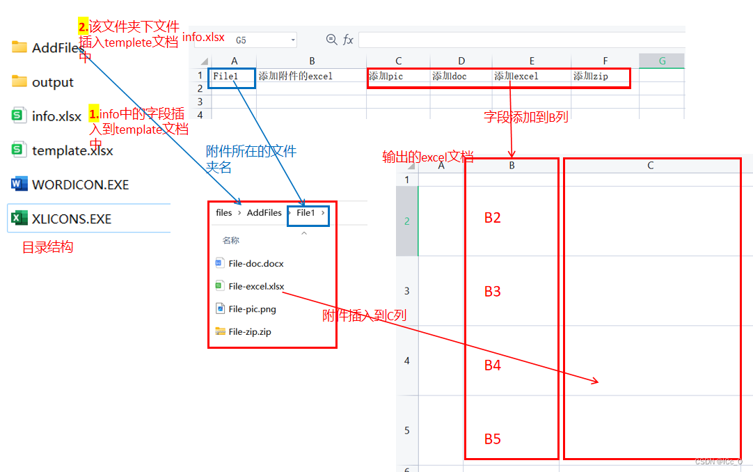Click select-all corner of info.xlsx sheet
This screenshot has width=753, height=472.
pyautogui.click(x=204, y=61)
